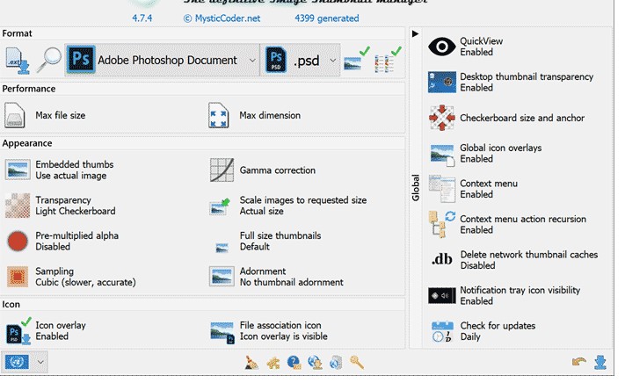Open the Gamma correction setting

coord(278,170)
